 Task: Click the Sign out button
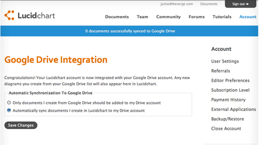coord(240,4)
